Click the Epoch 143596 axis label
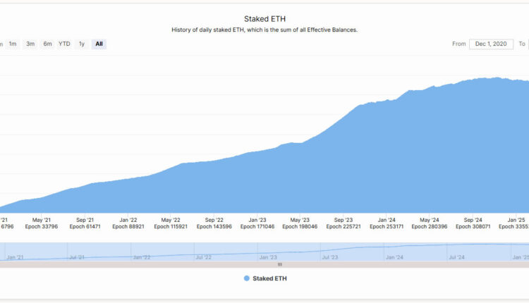Image resolution: width=529 pixels, height=303 pixels. [214, 227]
